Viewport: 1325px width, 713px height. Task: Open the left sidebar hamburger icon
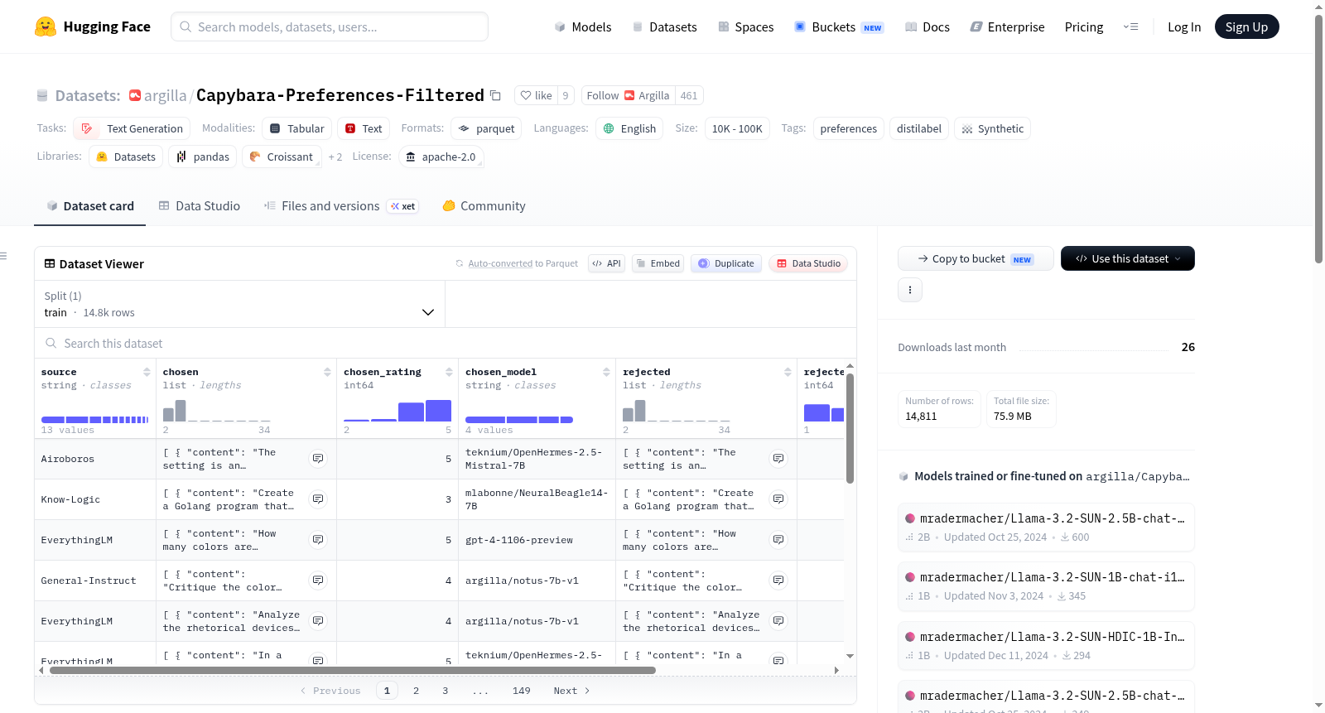[x=4, y=256]
